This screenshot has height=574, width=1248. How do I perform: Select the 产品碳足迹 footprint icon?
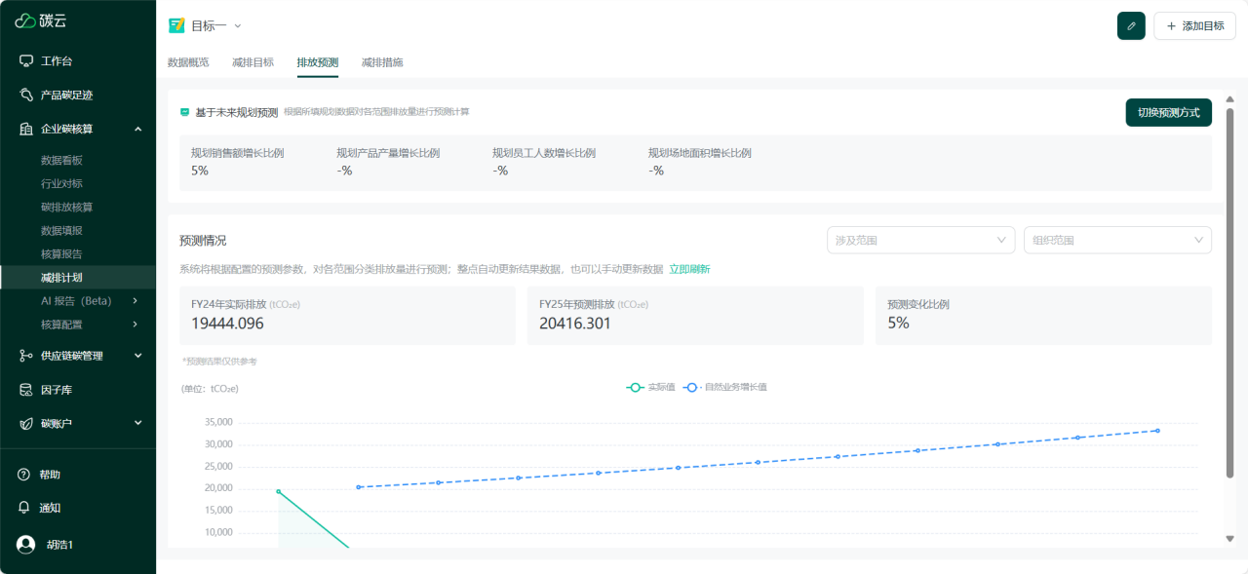pos(26,96)
